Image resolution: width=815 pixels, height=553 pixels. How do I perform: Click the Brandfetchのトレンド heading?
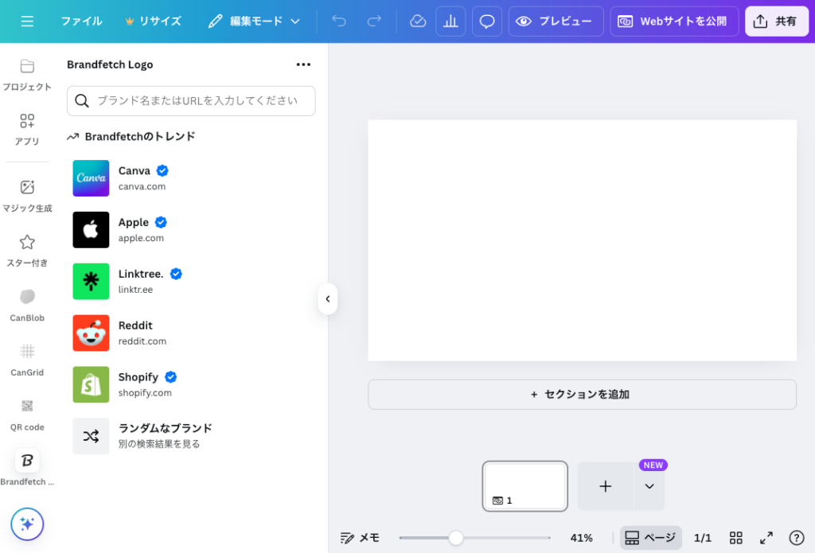[140, 137]
